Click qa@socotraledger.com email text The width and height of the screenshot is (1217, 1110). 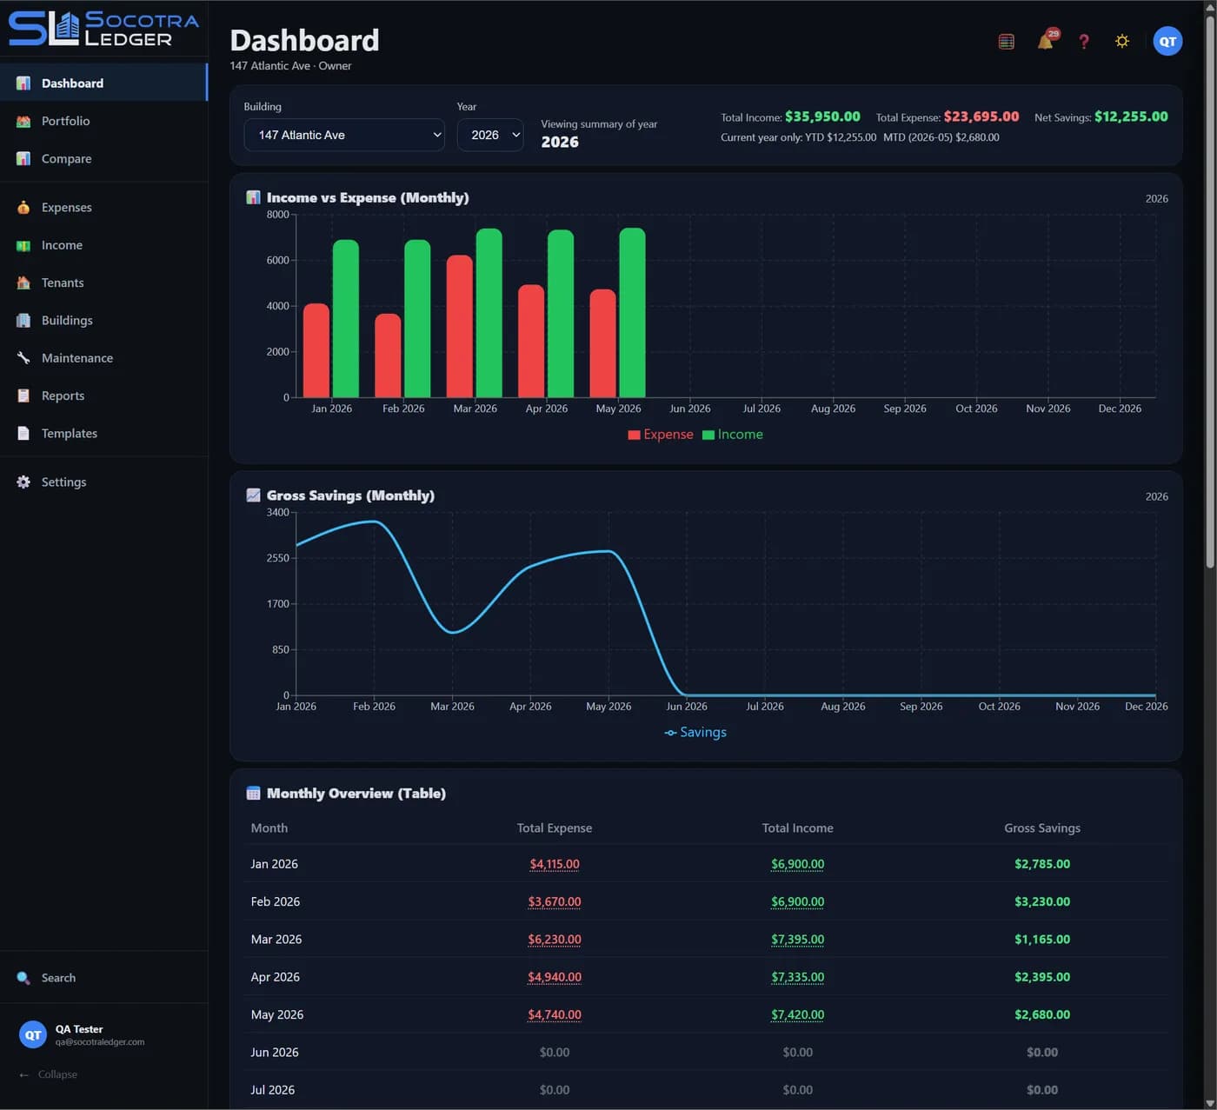point(100,1042)
